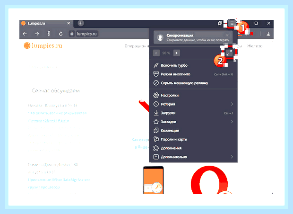This screenshot has height=214, width=293.
Task: Click the Ctrl + J shortcut text
Action: pyautogui.click(x=228, y=113)
